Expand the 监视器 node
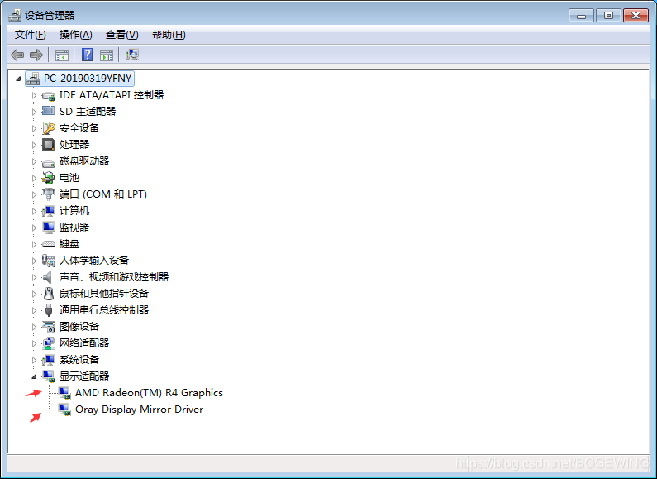The width and height of the screenshot is (657, 479). pyautogui.click(x=34, y=228)
